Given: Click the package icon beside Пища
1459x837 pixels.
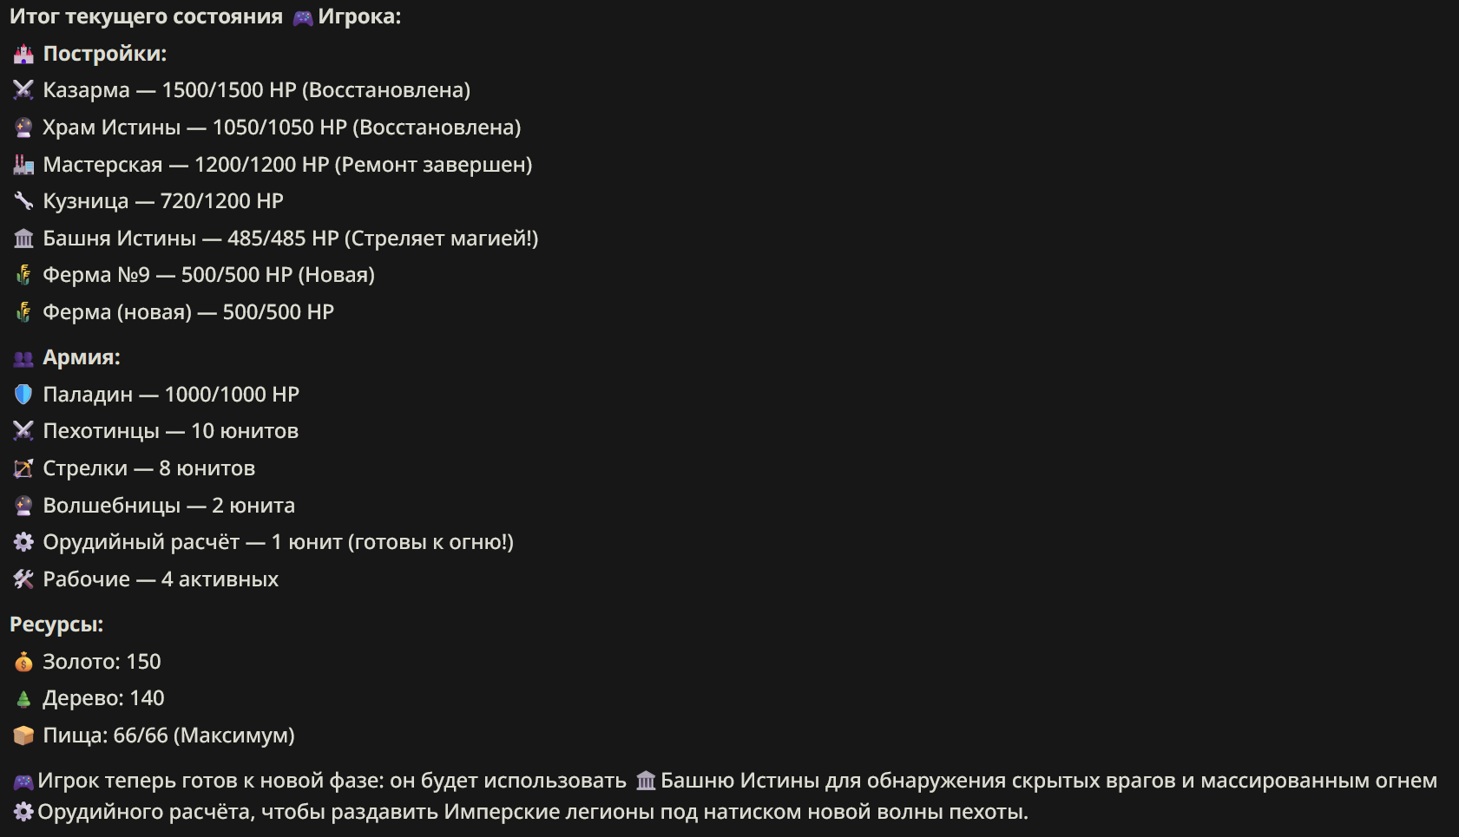Looking at the screenshot, I should [x=23, y=736].
